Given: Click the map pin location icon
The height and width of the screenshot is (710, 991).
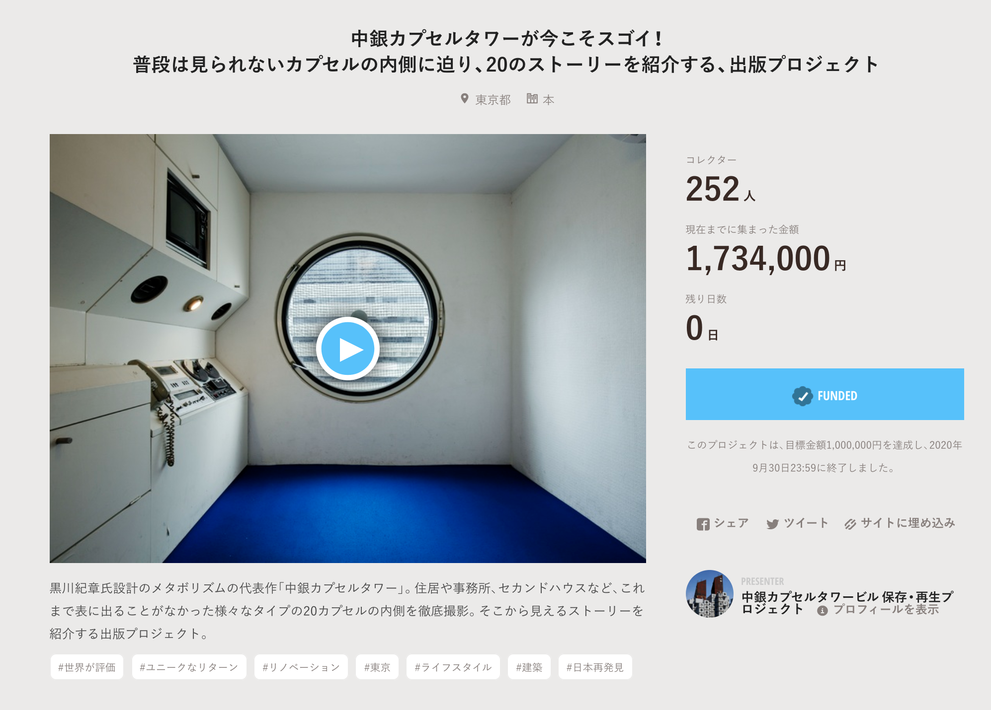Looking at the screenshot, I should (x=465, y=99).
